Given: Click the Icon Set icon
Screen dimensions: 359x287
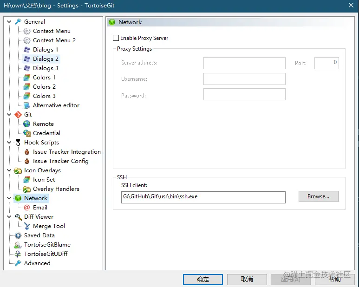Looking at the screenshot, I should pyautogui.click(x=27, y=180).
